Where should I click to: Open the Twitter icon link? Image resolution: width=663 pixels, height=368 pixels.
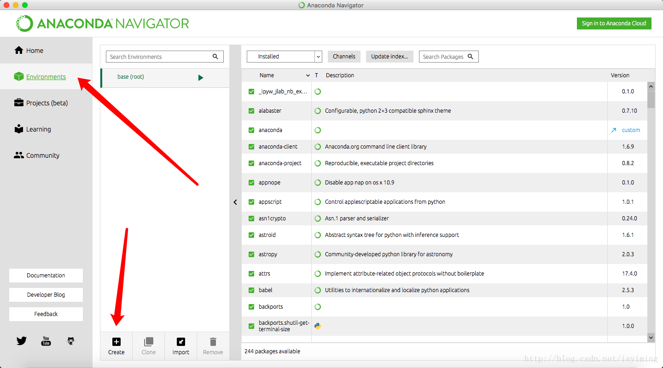click(22, 341)
